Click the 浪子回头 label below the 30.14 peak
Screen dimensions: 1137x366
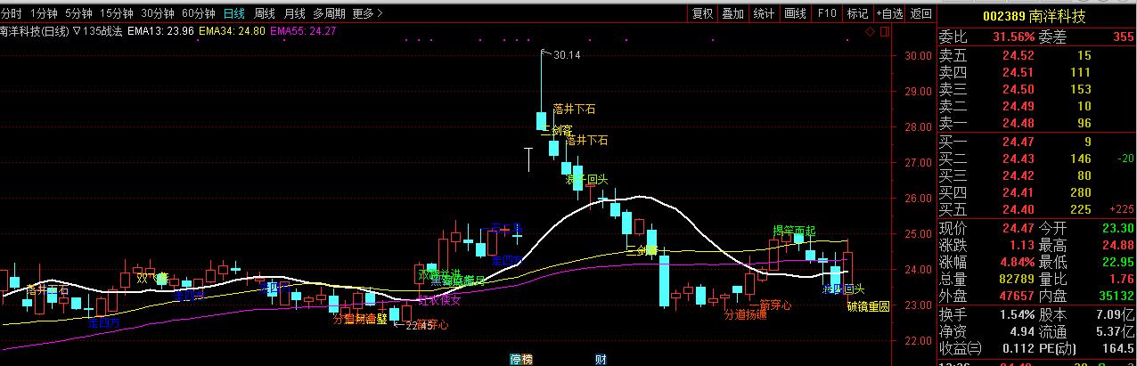tap(586, 179)
